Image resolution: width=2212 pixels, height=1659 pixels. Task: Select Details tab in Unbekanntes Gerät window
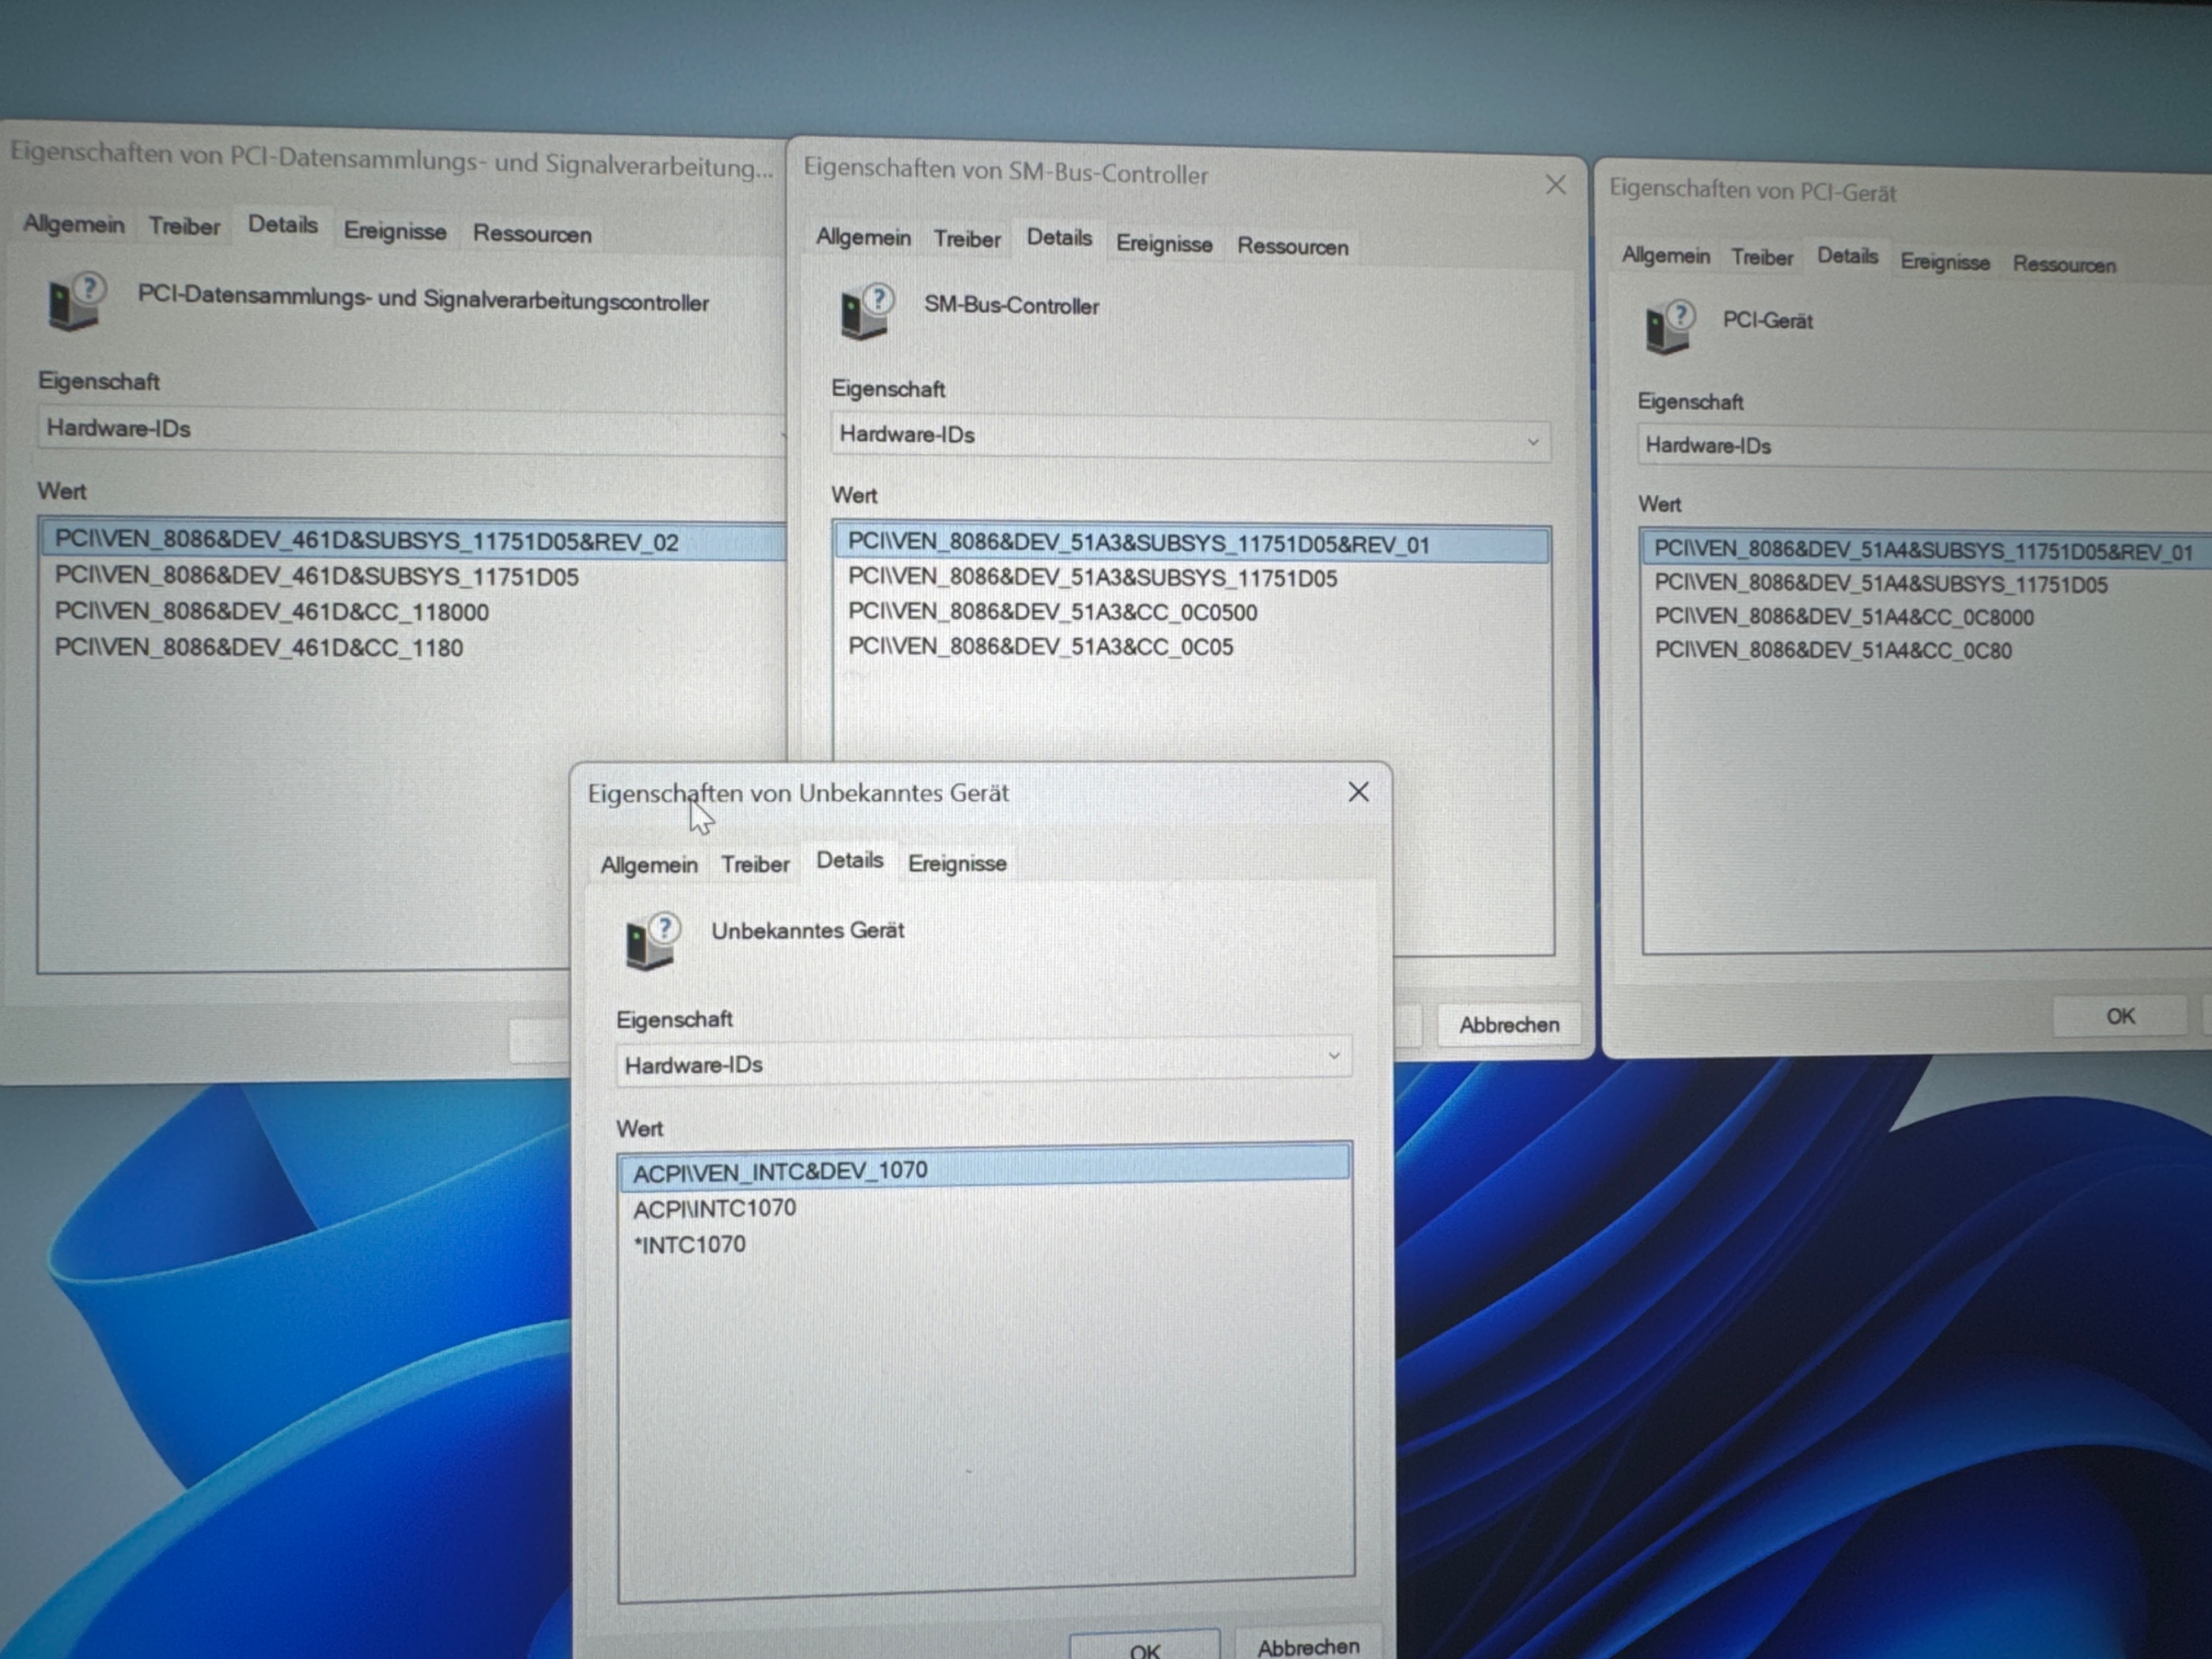[850, 861]
